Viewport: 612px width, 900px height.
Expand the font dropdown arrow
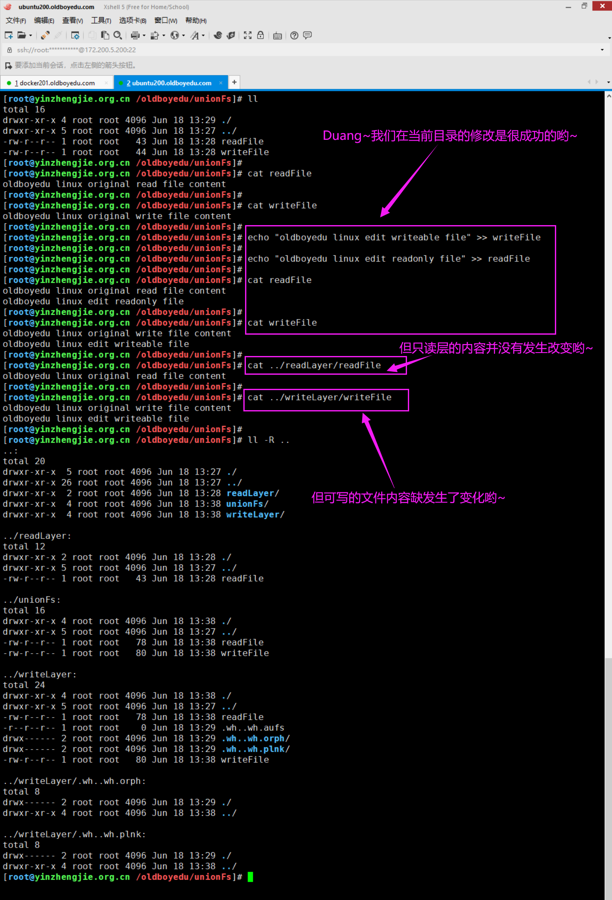click(203, 36)
